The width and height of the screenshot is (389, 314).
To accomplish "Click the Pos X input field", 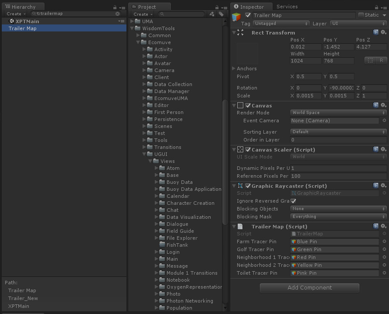I will click(x=306, y=47).
